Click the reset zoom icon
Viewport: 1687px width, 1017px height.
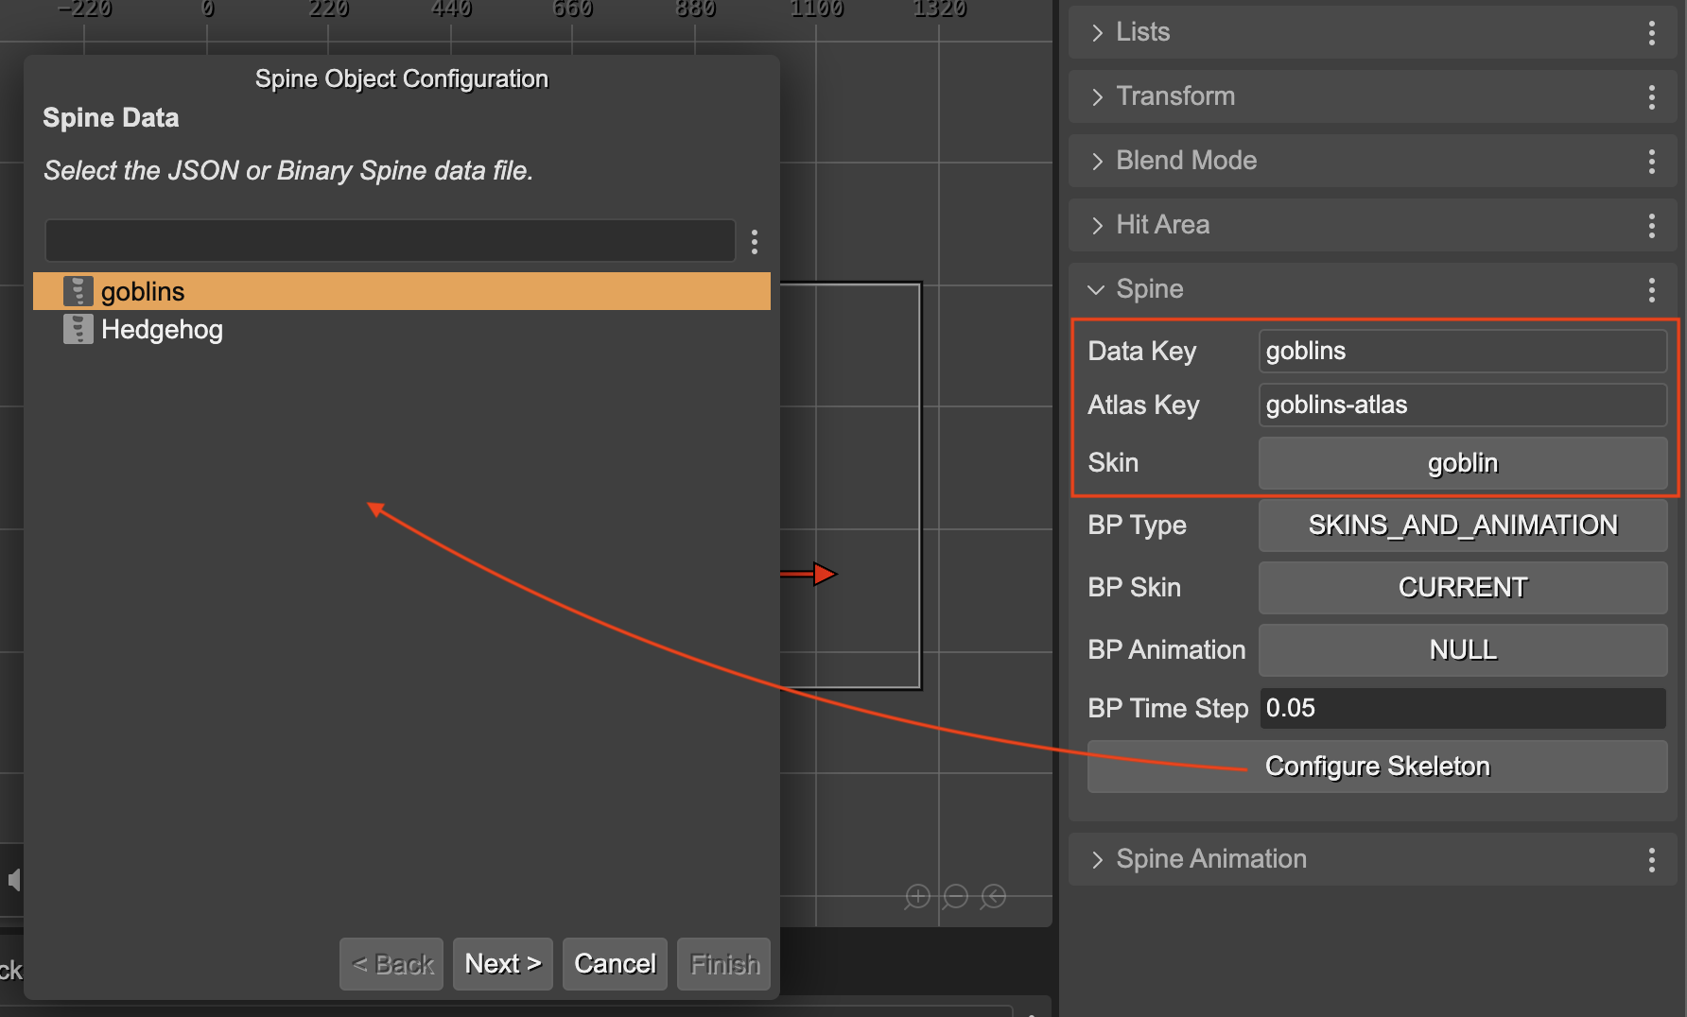(994, 896)
